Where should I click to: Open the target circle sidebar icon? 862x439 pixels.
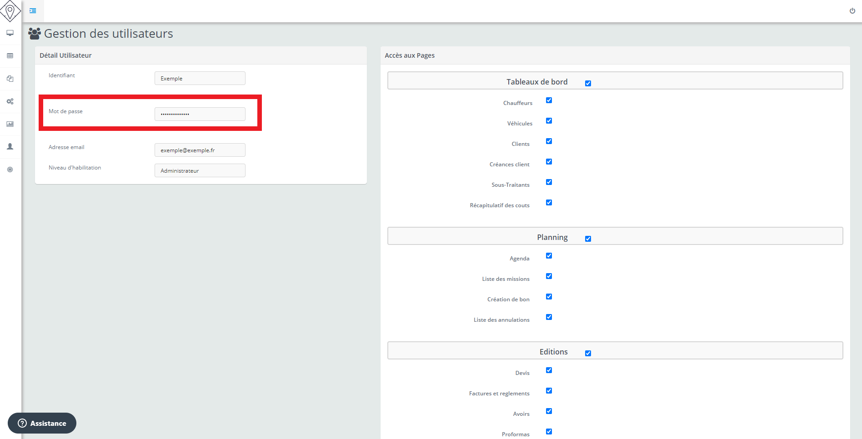click(10, 170)
